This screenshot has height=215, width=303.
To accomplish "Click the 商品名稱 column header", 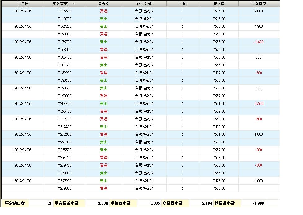I will (144, 4).
